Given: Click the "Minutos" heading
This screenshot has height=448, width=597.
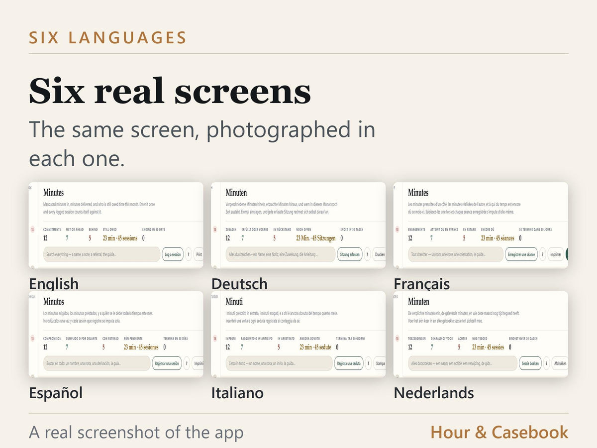Looking at the screenshot, I should (x=53, y=302).
